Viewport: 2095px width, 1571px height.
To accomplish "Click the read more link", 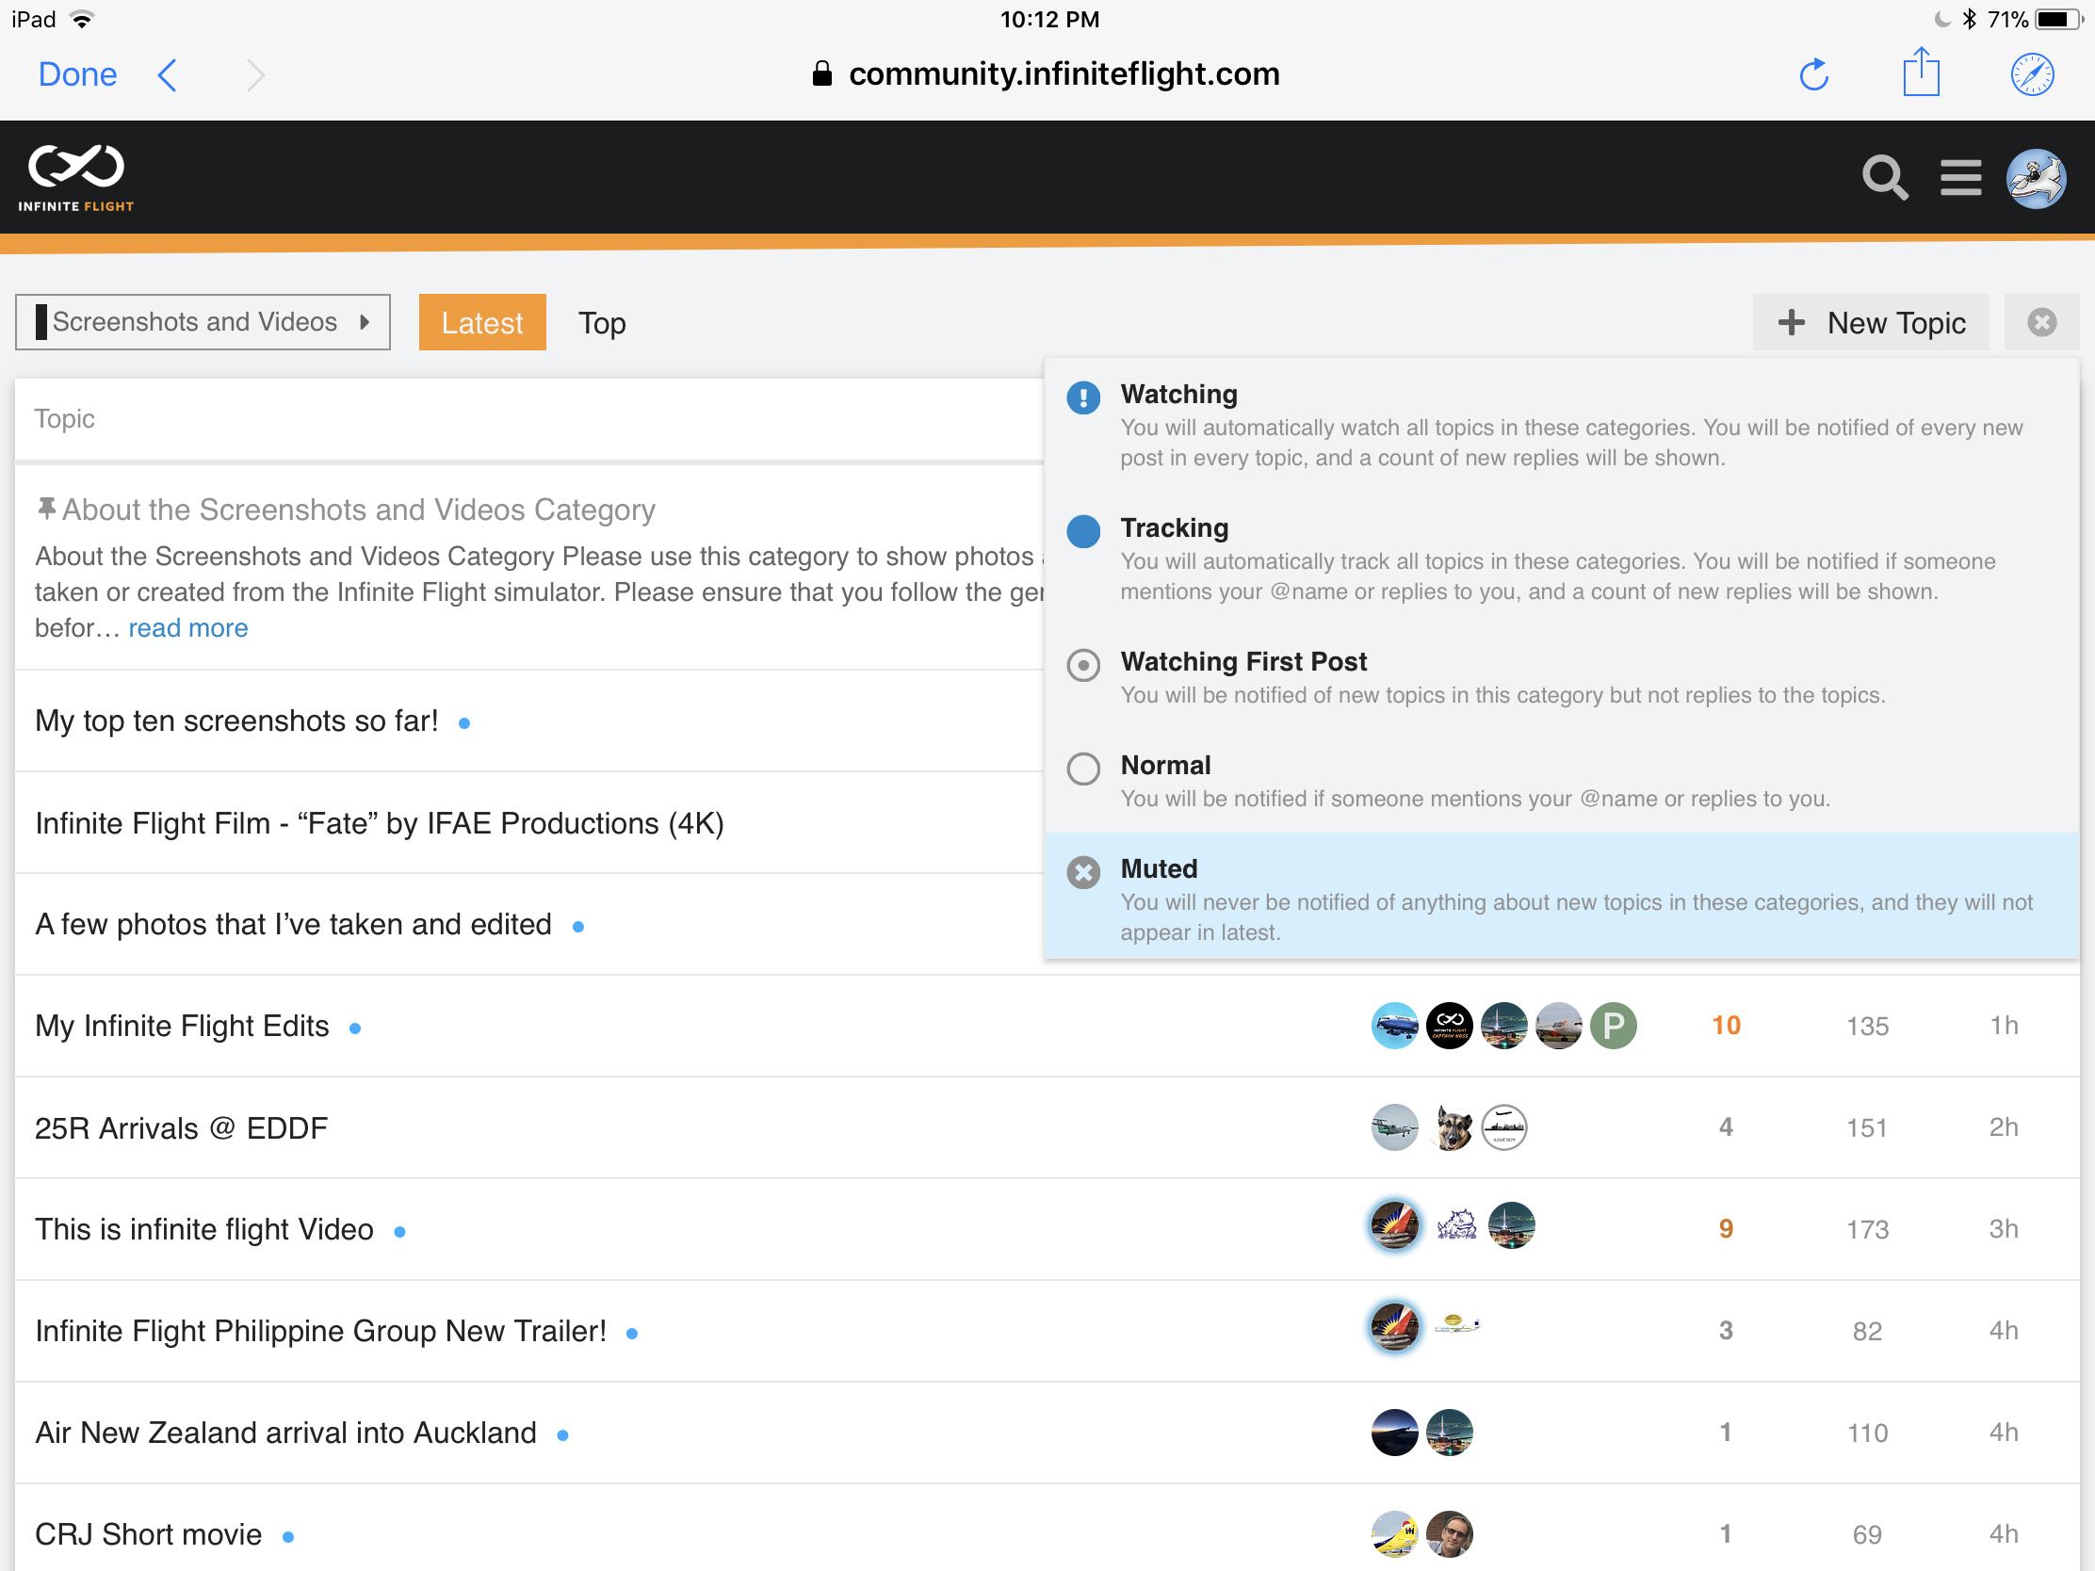I will click(187, 628).
